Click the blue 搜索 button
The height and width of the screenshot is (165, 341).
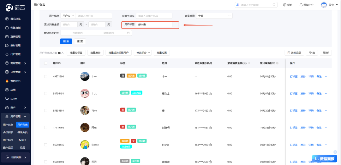(x=66, y=41)
